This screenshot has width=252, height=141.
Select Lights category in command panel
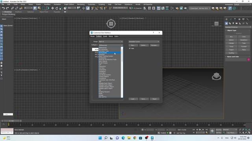click(233, 23)
